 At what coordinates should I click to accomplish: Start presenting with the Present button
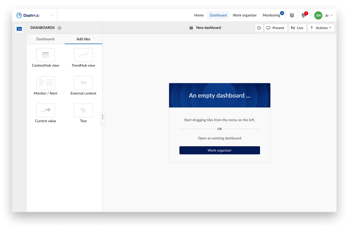coord(275,28)
